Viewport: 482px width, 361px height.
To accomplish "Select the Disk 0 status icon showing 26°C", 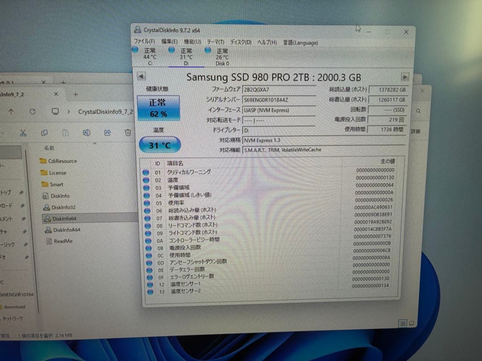I will [208, 50].
